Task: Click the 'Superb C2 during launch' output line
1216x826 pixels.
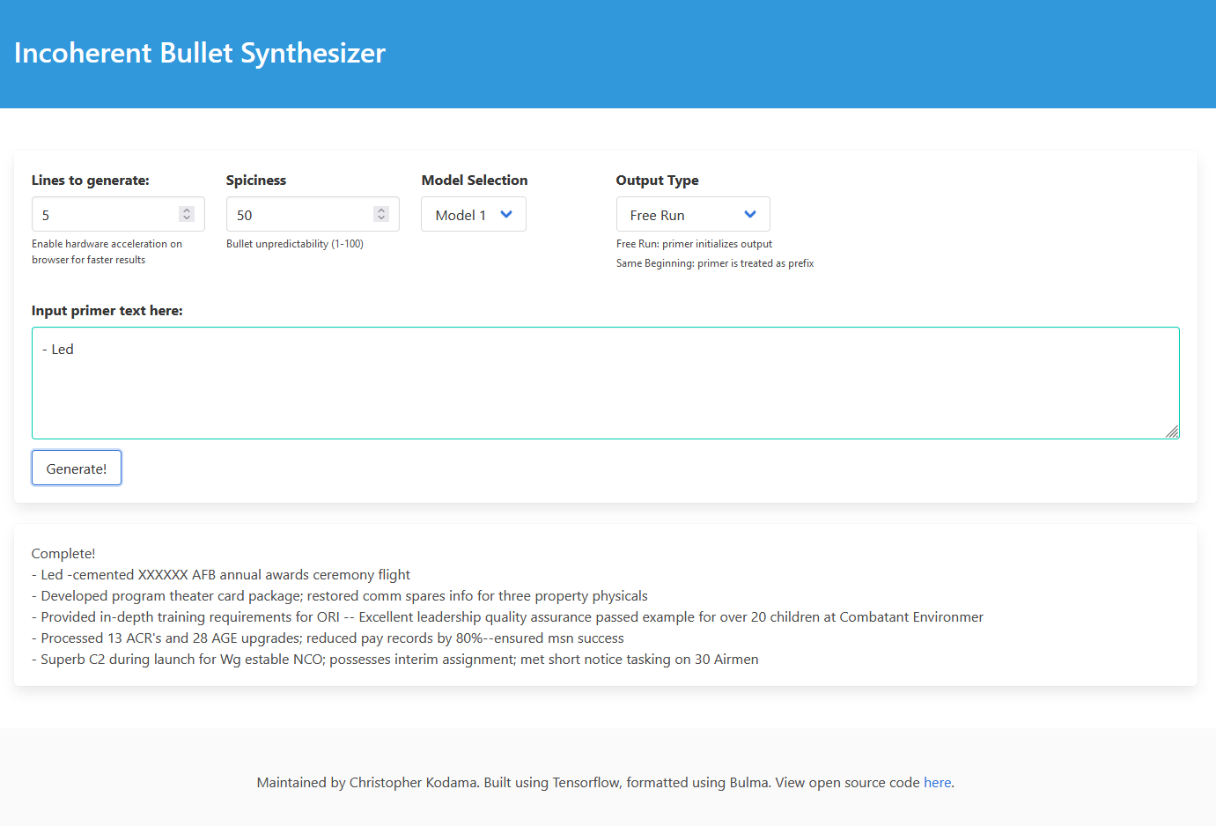Action: (x=395, y=660)
